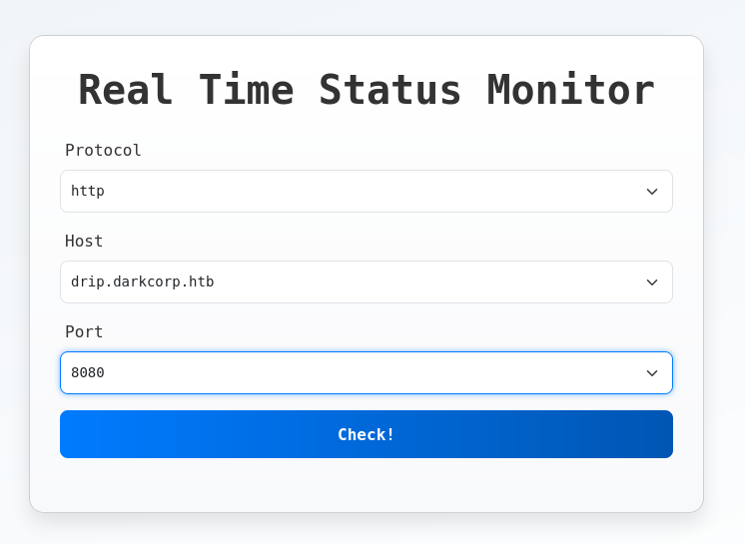Viewport: 745px width, 544px height.
Task: Click the "Real Time Status Monitor" heading
Action: [366, 90]
